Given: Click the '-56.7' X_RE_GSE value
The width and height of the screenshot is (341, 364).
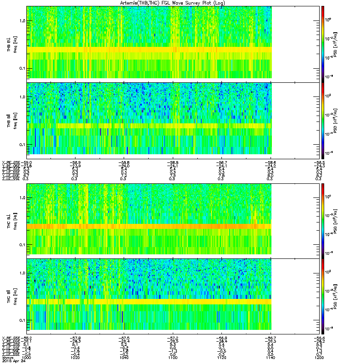Looking at the screenshot, I should click(x=270, y=338).
